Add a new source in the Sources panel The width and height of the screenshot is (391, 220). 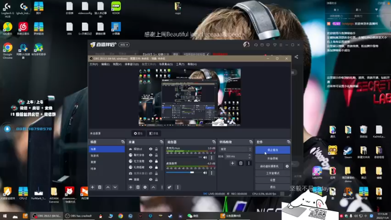pyautogui.click(x=130, y=187)
